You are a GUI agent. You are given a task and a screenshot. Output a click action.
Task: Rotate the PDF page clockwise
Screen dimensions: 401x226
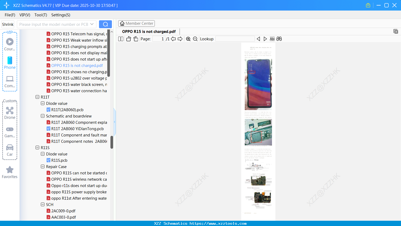coord(136,39)
